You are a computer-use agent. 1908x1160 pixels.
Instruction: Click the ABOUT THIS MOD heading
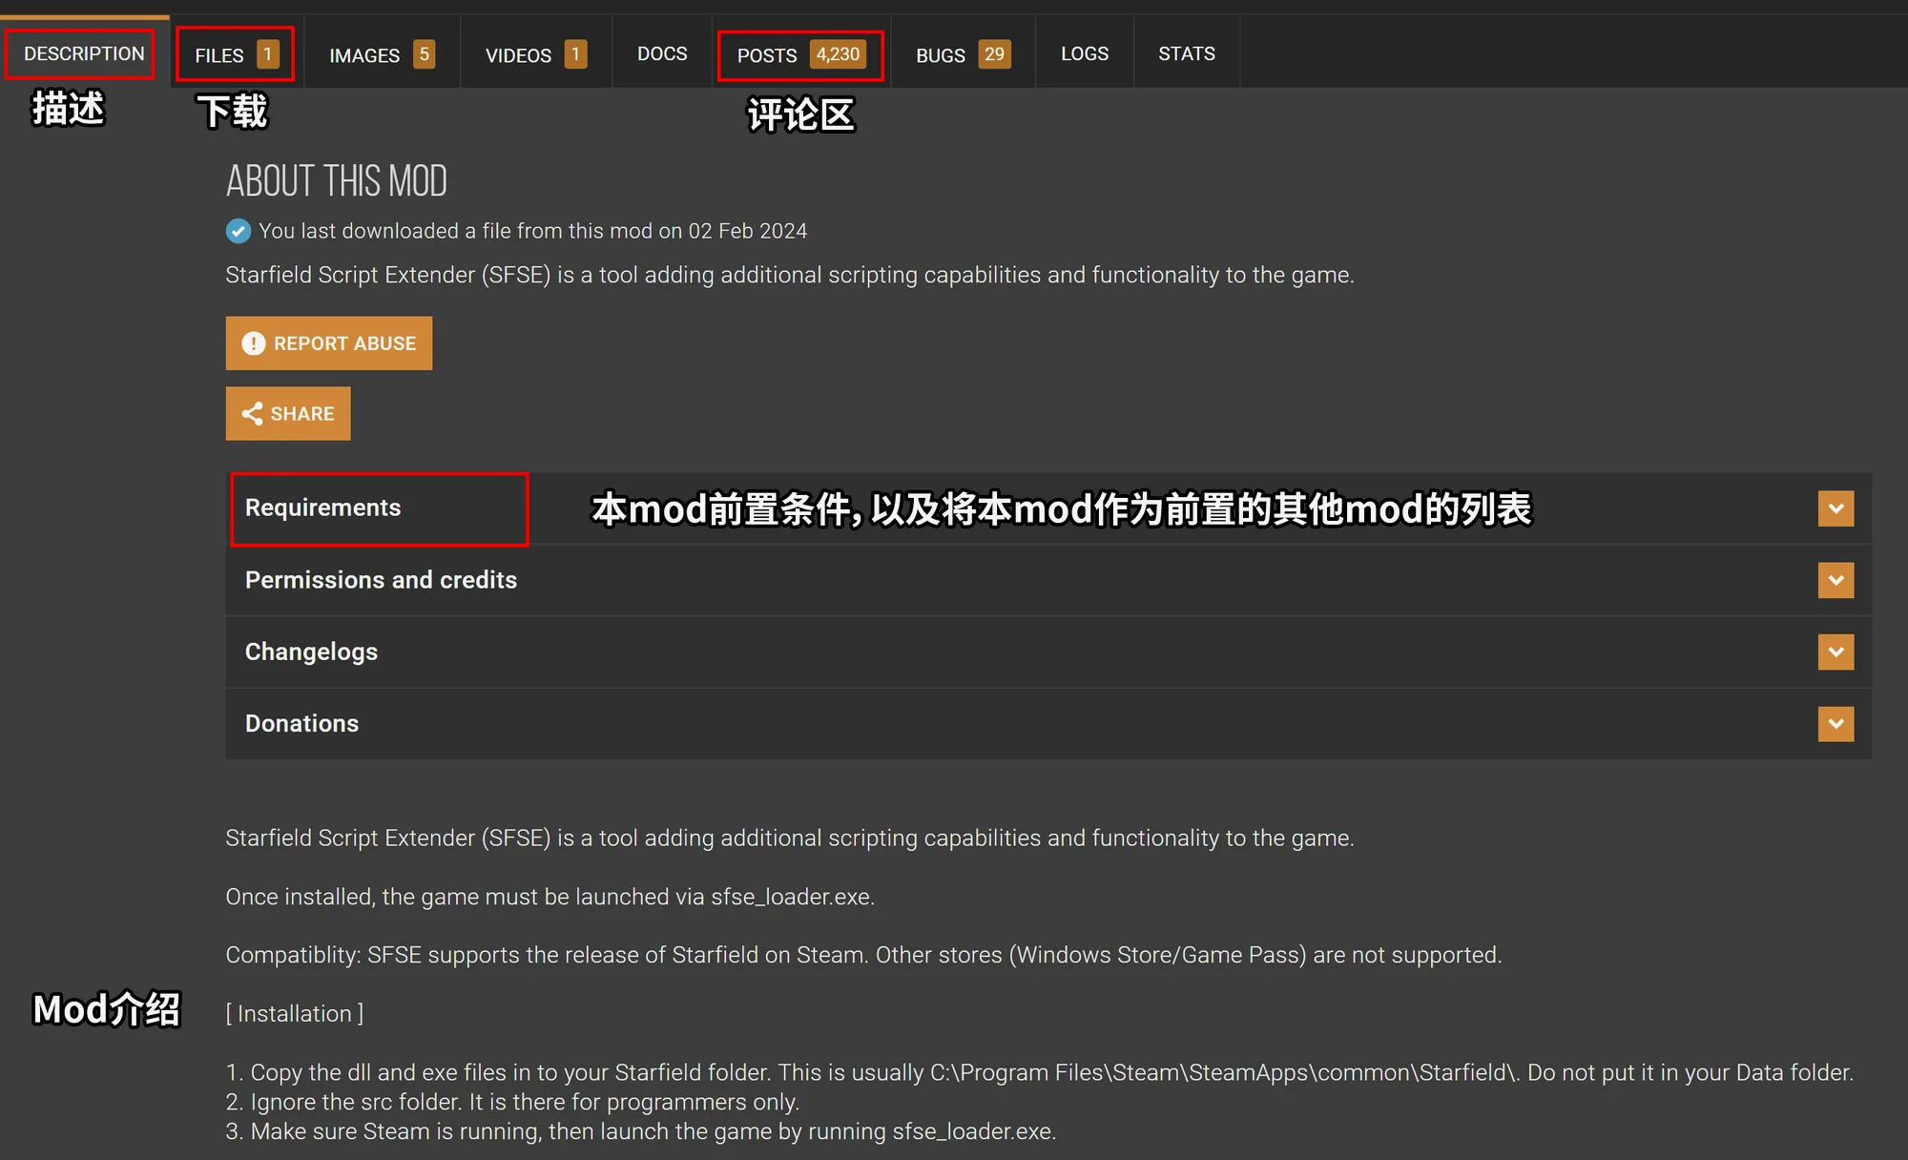click(337, 181)
